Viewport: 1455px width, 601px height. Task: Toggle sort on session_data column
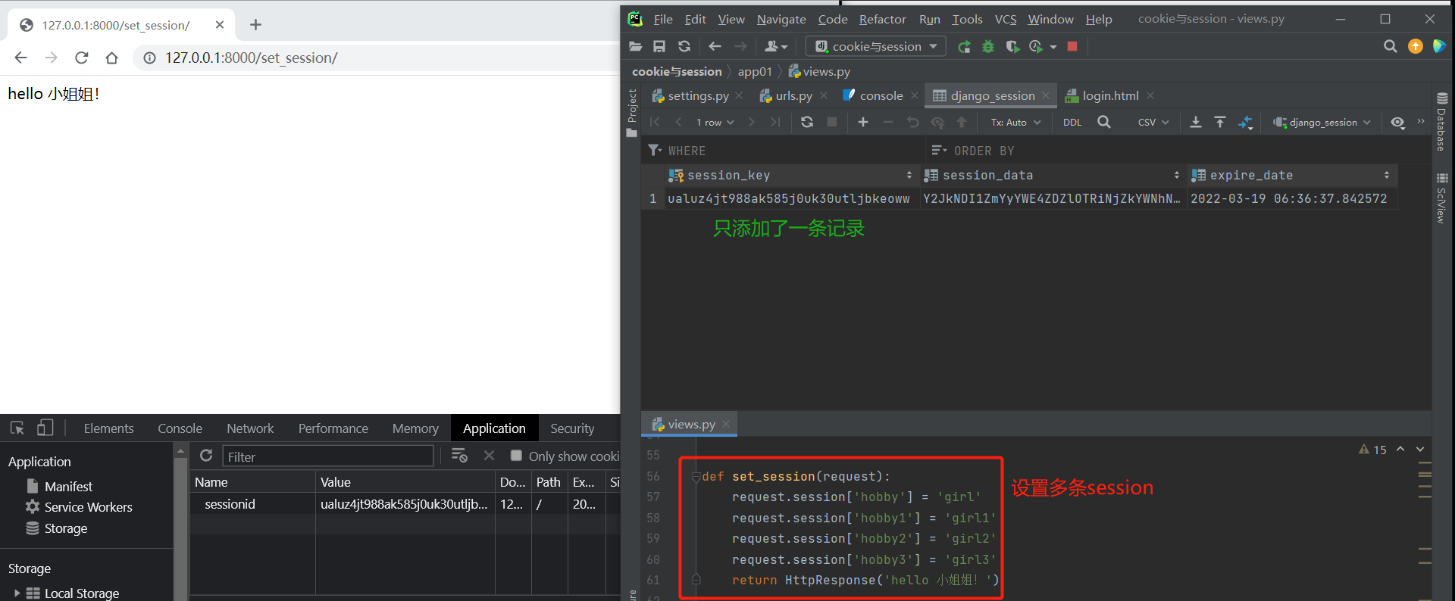pyautogui.click(x=1177, y=175)
